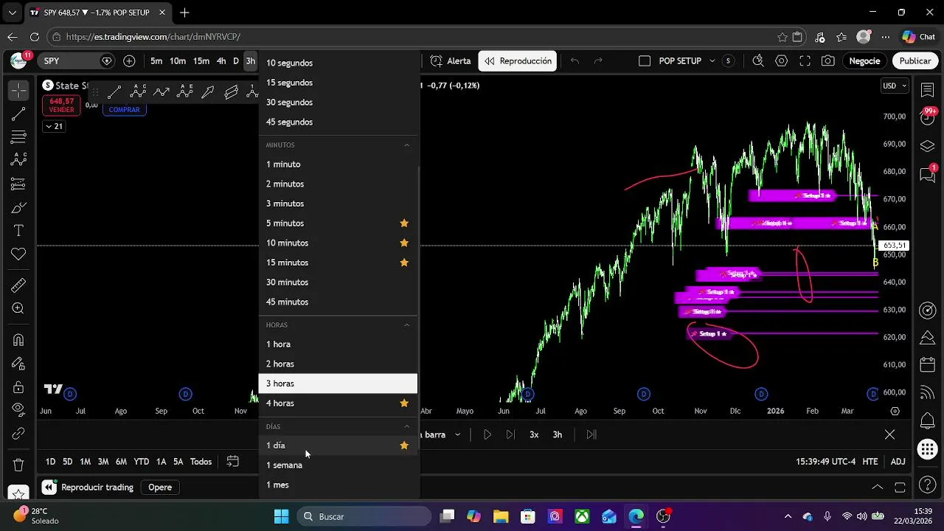Expand the bottom panel up chevron
Screen dimensions: 944x531
click(877, 487)
